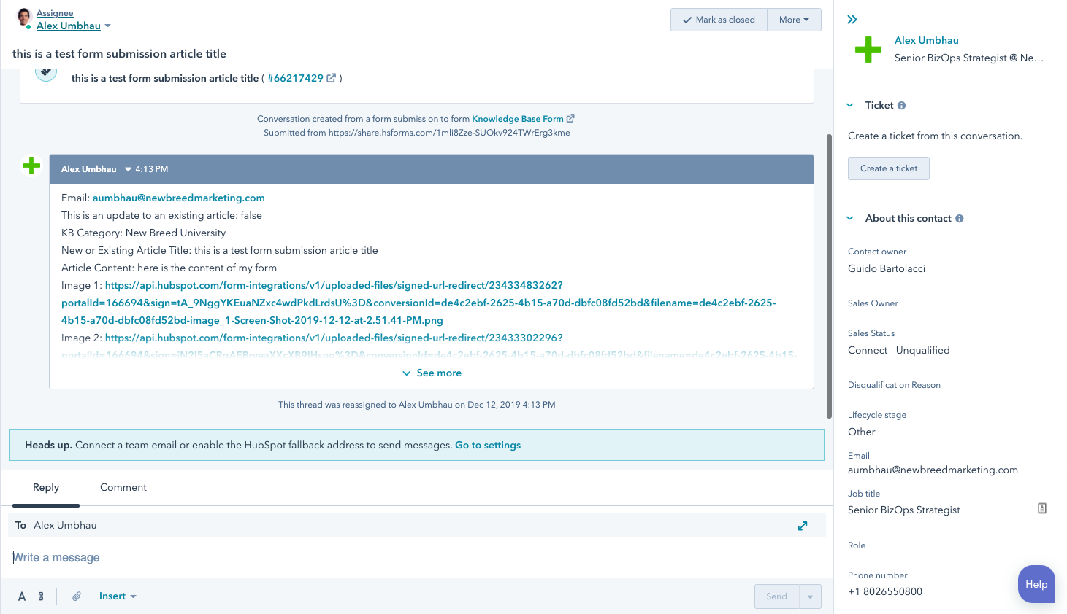Switch to the Comment tab
Screen dimensions: 1067x614
pos(123,488)
